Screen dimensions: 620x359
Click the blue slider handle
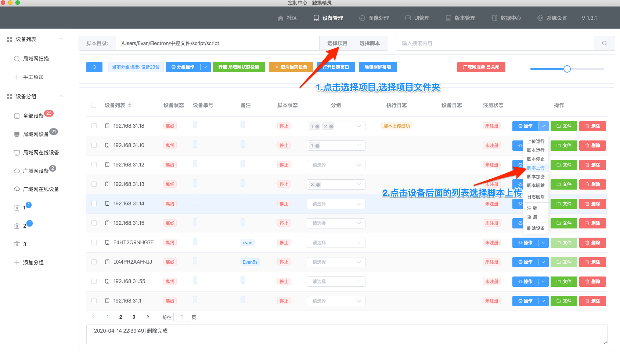(567, 69)
